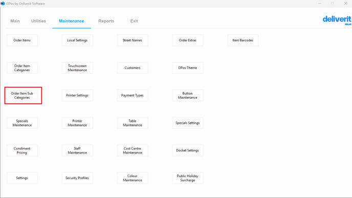The width and height of the screenshot is (352, 198).
Task: Open Order Items maintenance
Action: (22, 40)
